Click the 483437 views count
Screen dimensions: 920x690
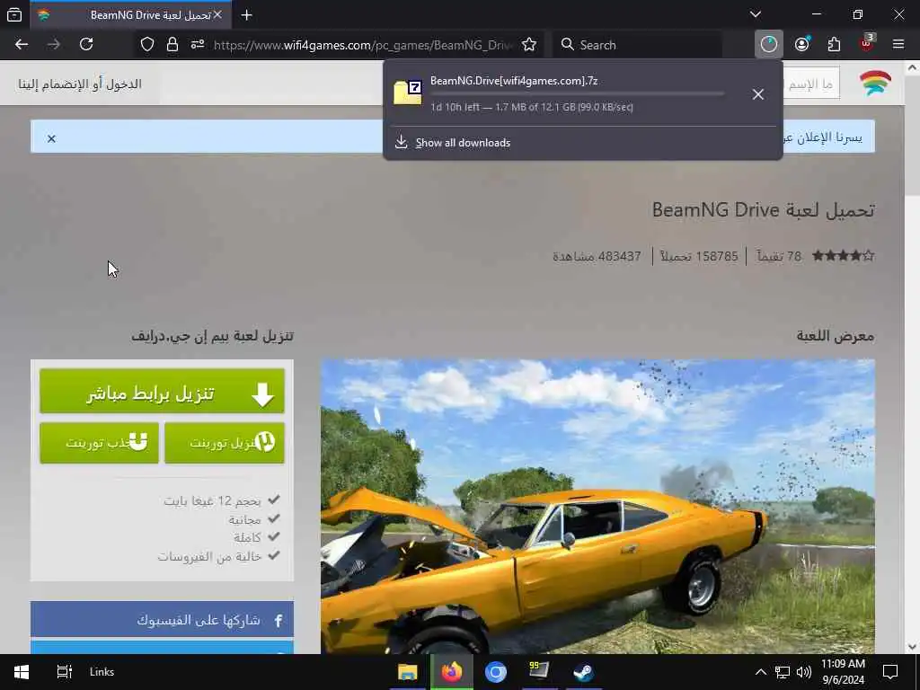click(597, 256)
